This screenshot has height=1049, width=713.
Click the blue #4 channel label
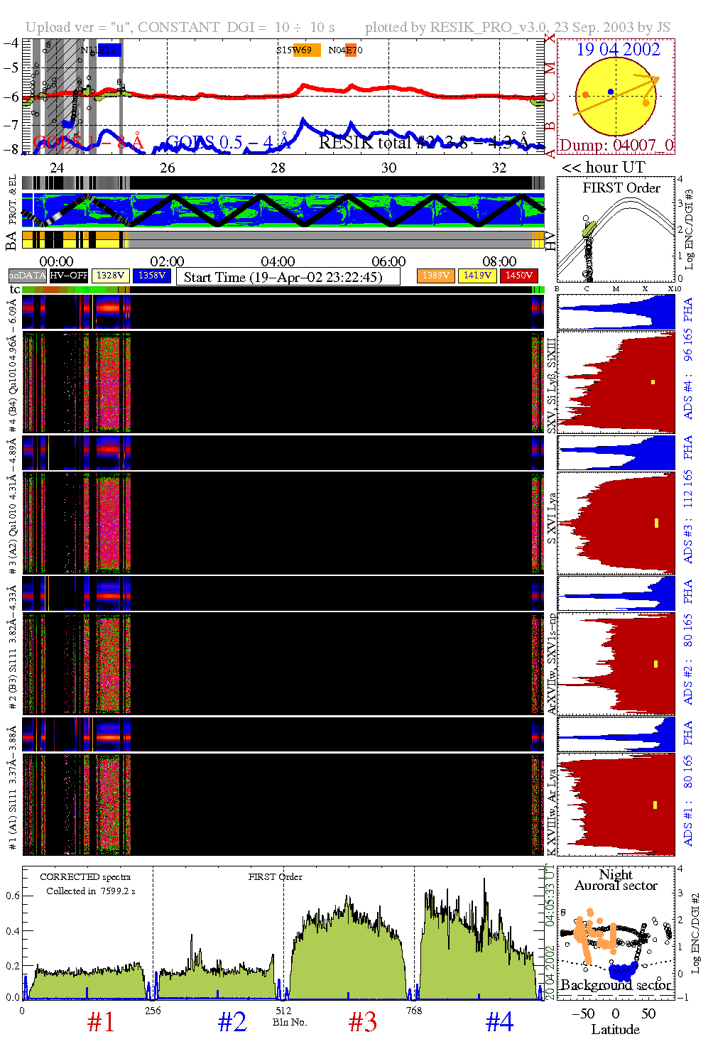(499, 1023)
